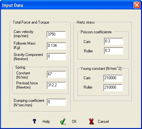This screenshot has width=142, height=129.
Task: Click the Help button label
Action: tap(46, 122)
